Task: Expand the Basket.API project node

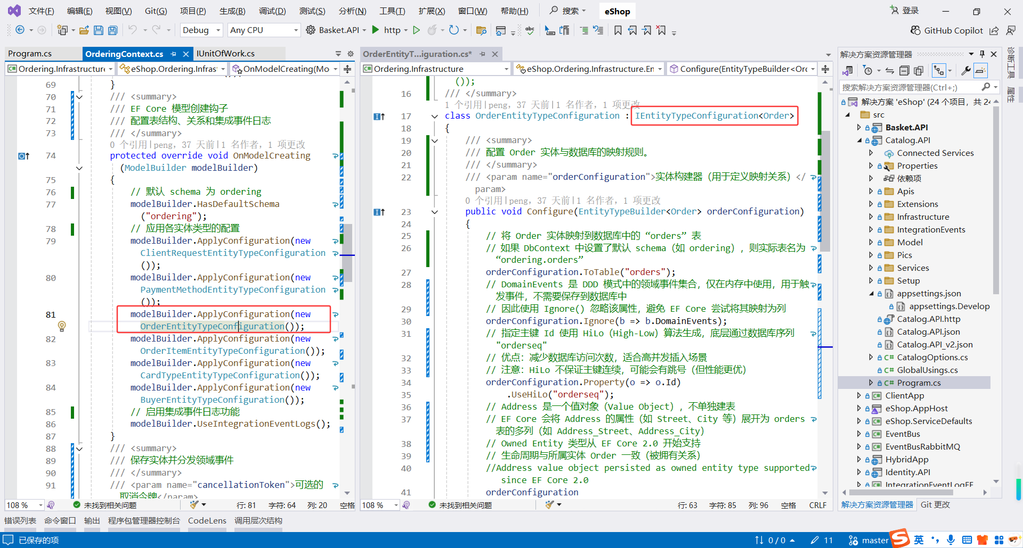Action: point(858,127)
